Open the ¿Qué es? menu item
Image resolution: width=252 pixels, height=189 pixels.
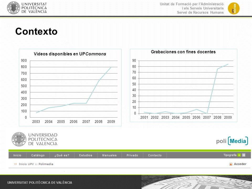(62, 155)
